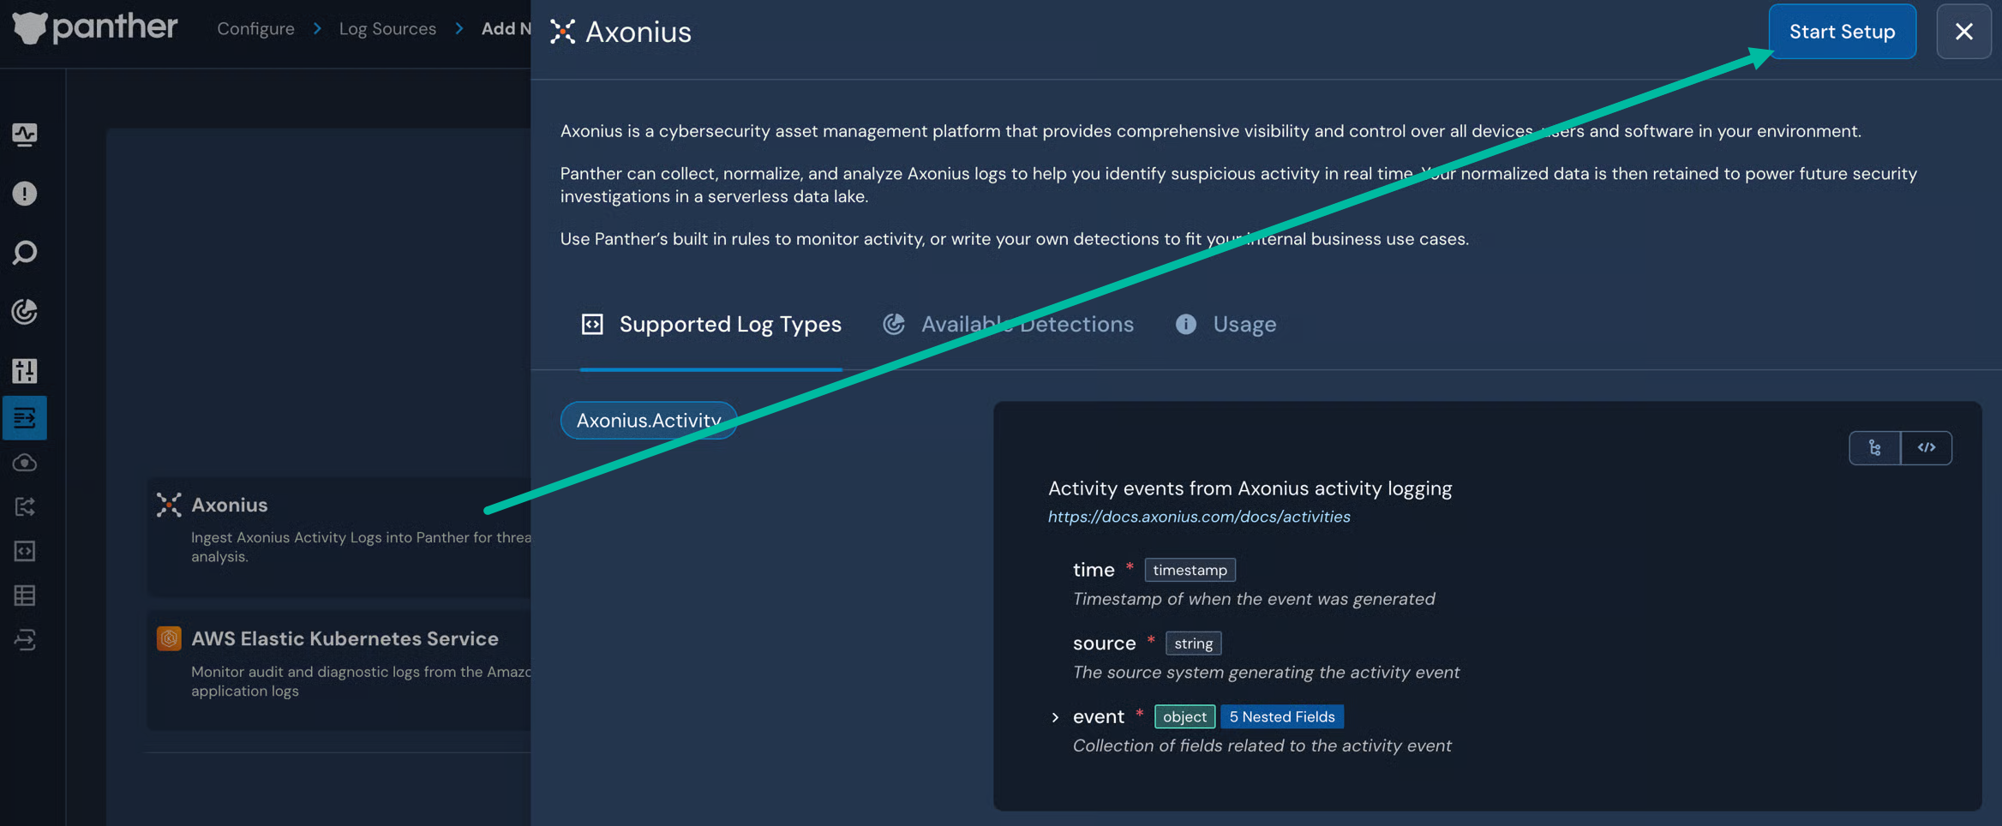2002x826 pixels.
Task: Switch schema to raw code view
Action: [x=1926, y=448]
